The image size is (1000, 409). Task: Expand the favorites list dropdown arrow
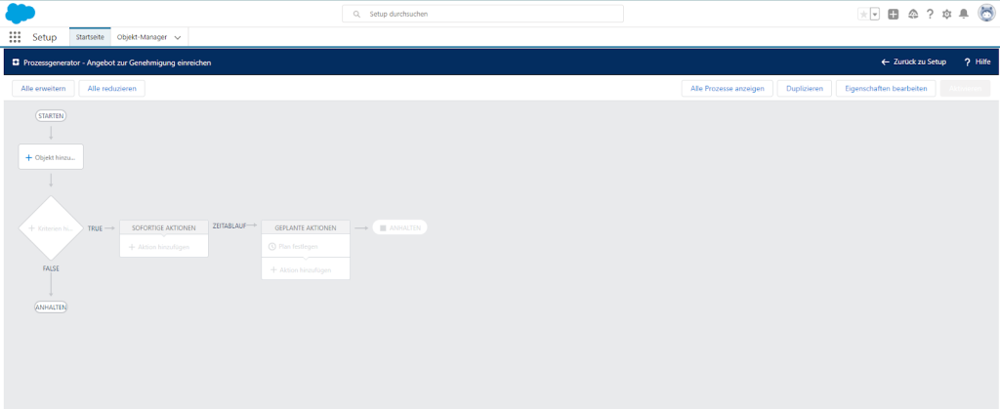[x=875, y=14]
